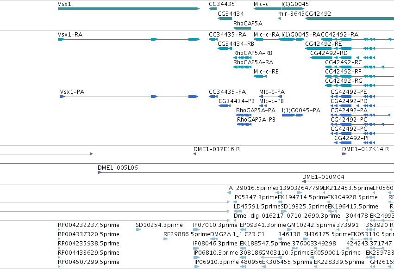
Task: Click CG42492-RC transcript label
Action: [x=344, y=62]
